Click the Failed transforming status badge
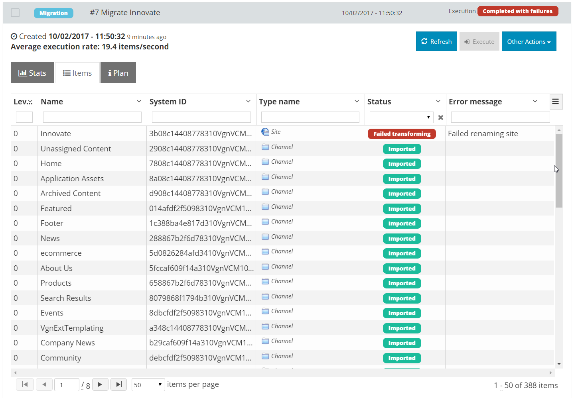574x398 pixels. (x=402, y=134)
